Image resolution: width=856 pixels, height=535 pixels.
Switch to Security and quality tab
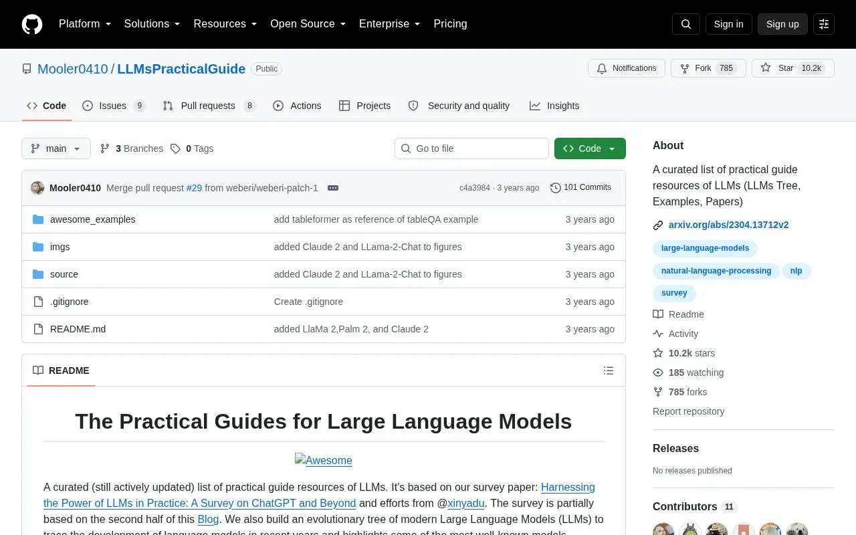(x=459, y=106)
